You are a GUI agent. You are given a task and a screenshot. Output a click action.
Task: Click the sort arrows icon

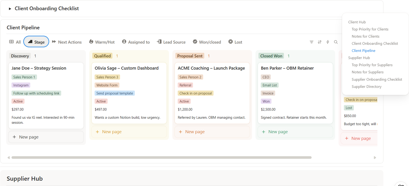click(x=320, y=42)
